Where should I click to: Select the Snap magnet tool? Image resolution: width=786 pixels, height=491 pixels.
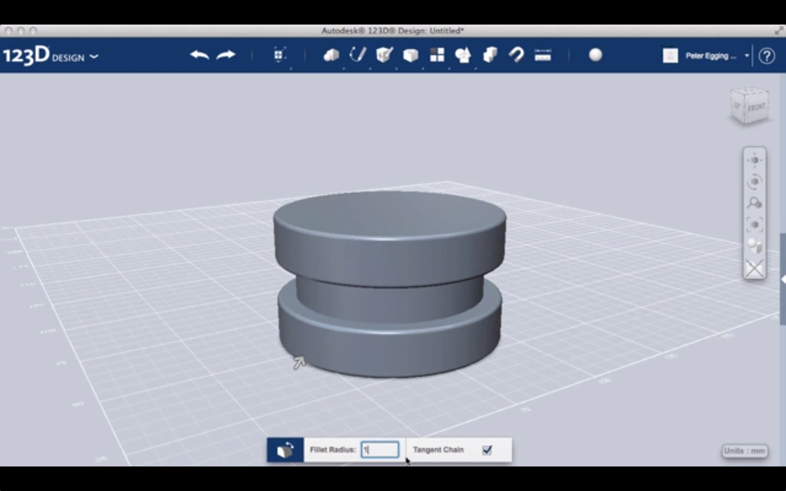coord(516,55)
